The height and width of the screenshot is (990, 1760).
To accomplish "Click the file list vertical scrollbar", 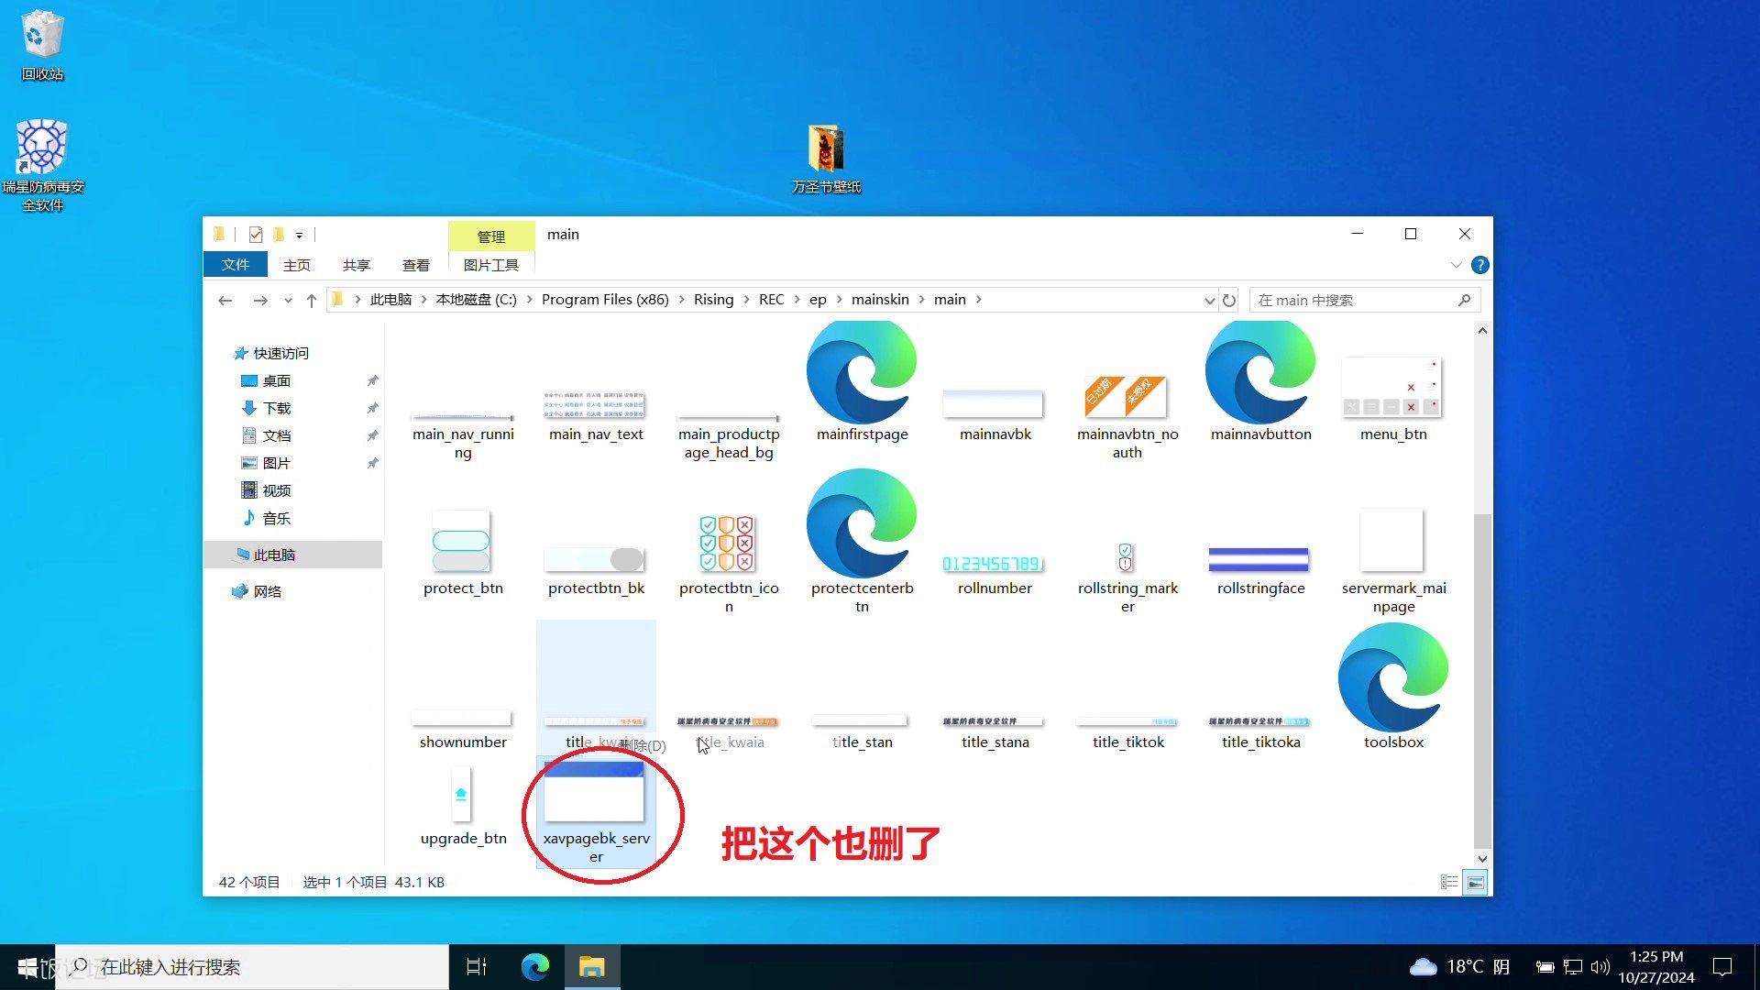I will [x=1482, y=683].
